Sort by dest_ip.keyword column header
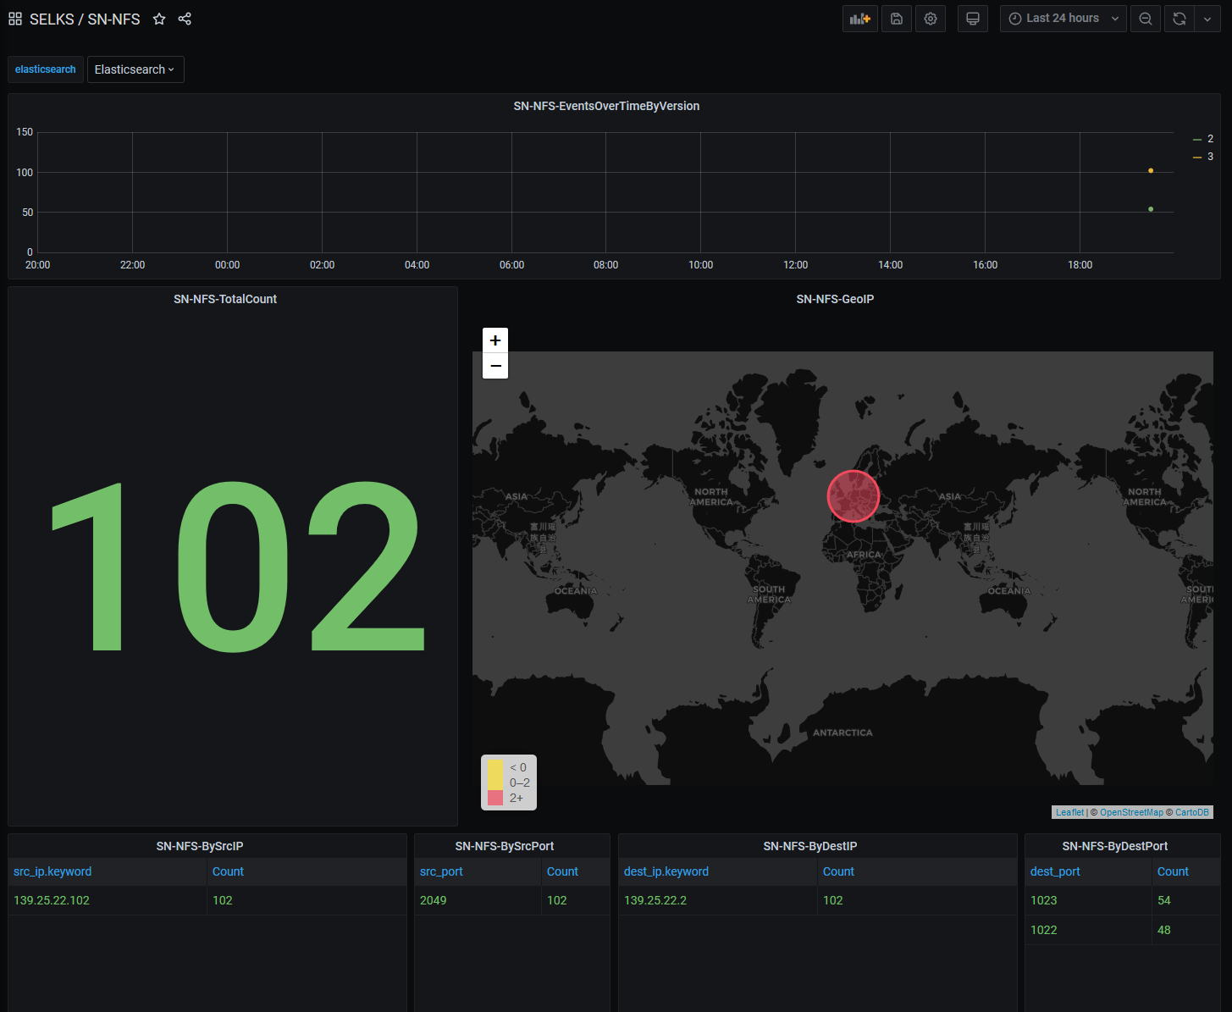The image size is (1232, 1012). 666,871
